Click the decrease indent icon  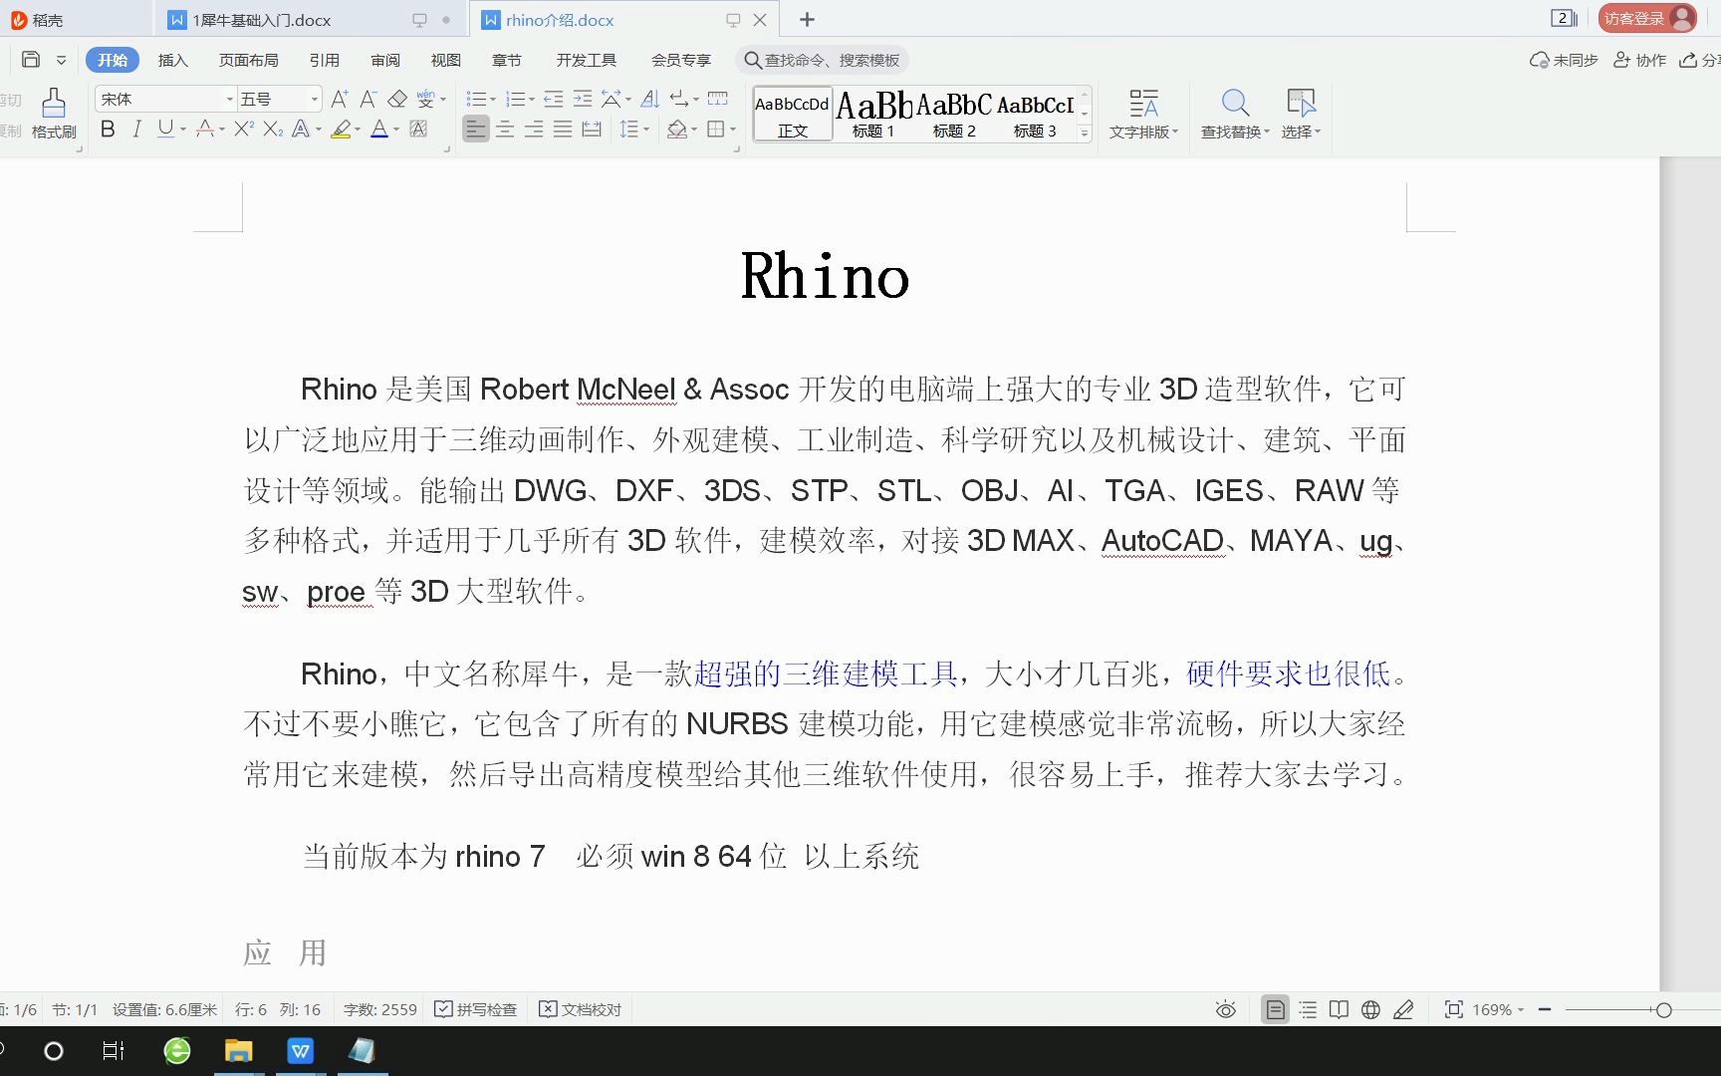[554, 99]
